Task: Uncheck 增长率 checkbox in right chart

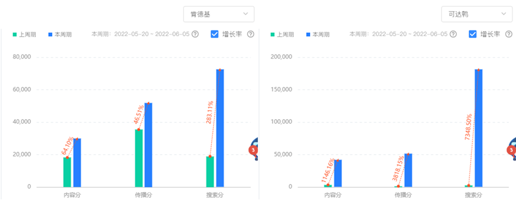Action: coord(472,34)
